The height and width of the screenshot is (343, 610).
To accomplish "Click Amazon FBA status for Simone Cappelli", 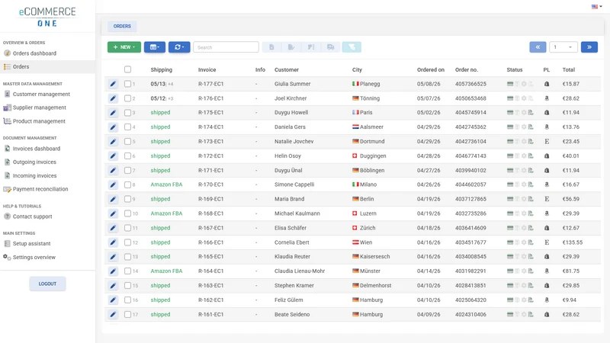I will click(166, 184).
